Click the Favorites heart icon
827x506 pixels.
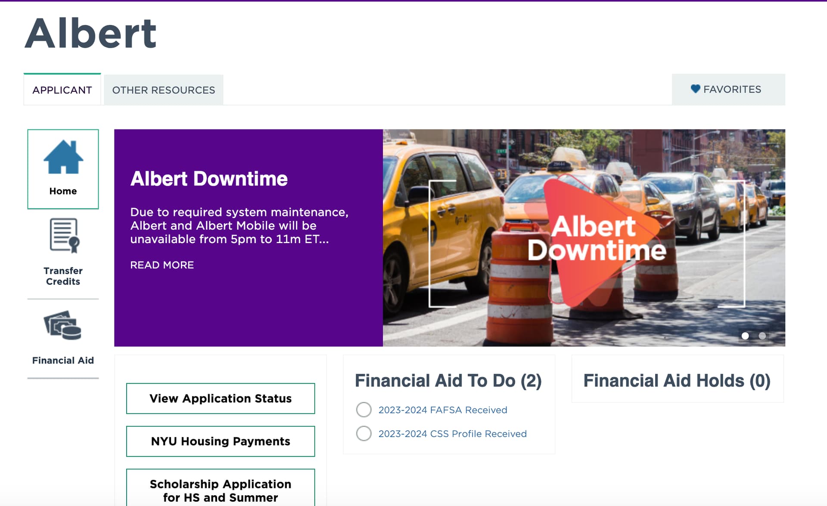(x=695, y=89)
